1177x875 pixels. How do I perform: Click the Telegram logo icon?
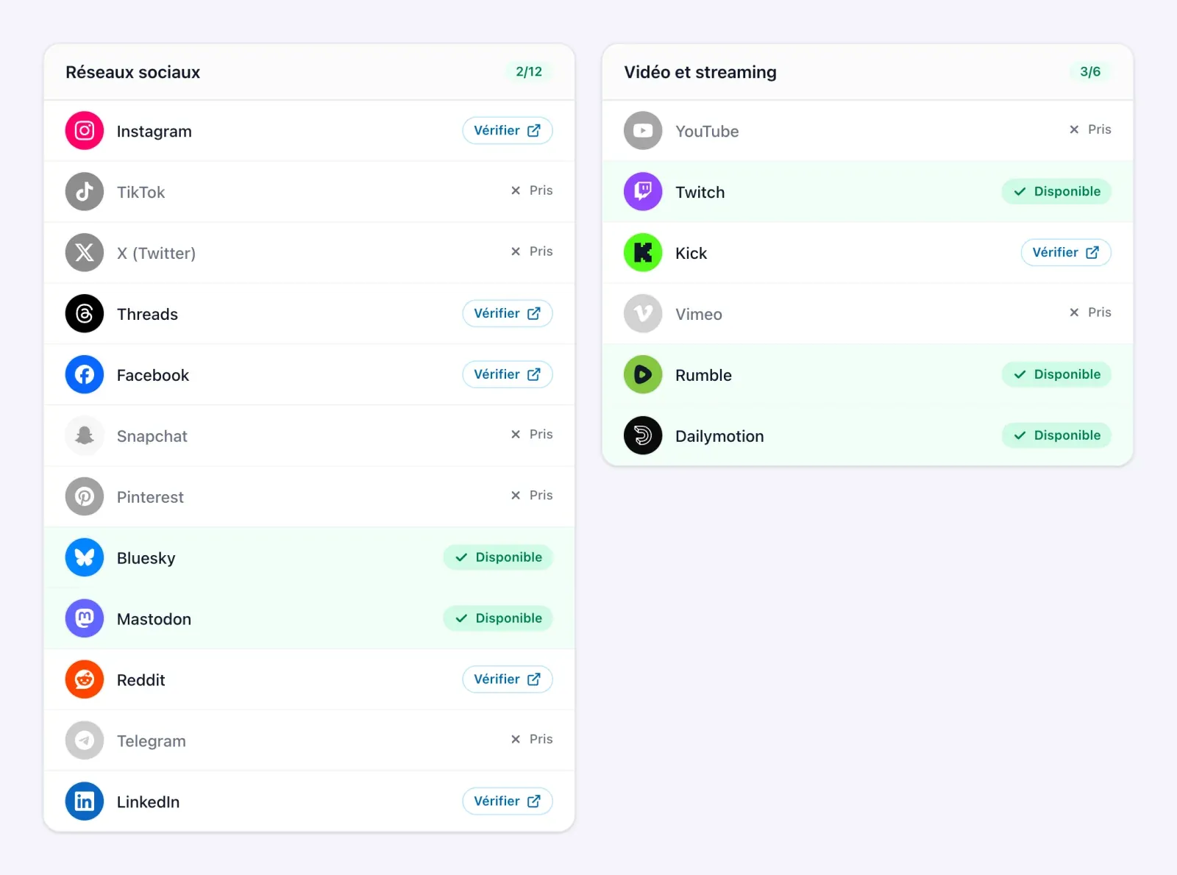coord(85,741)
